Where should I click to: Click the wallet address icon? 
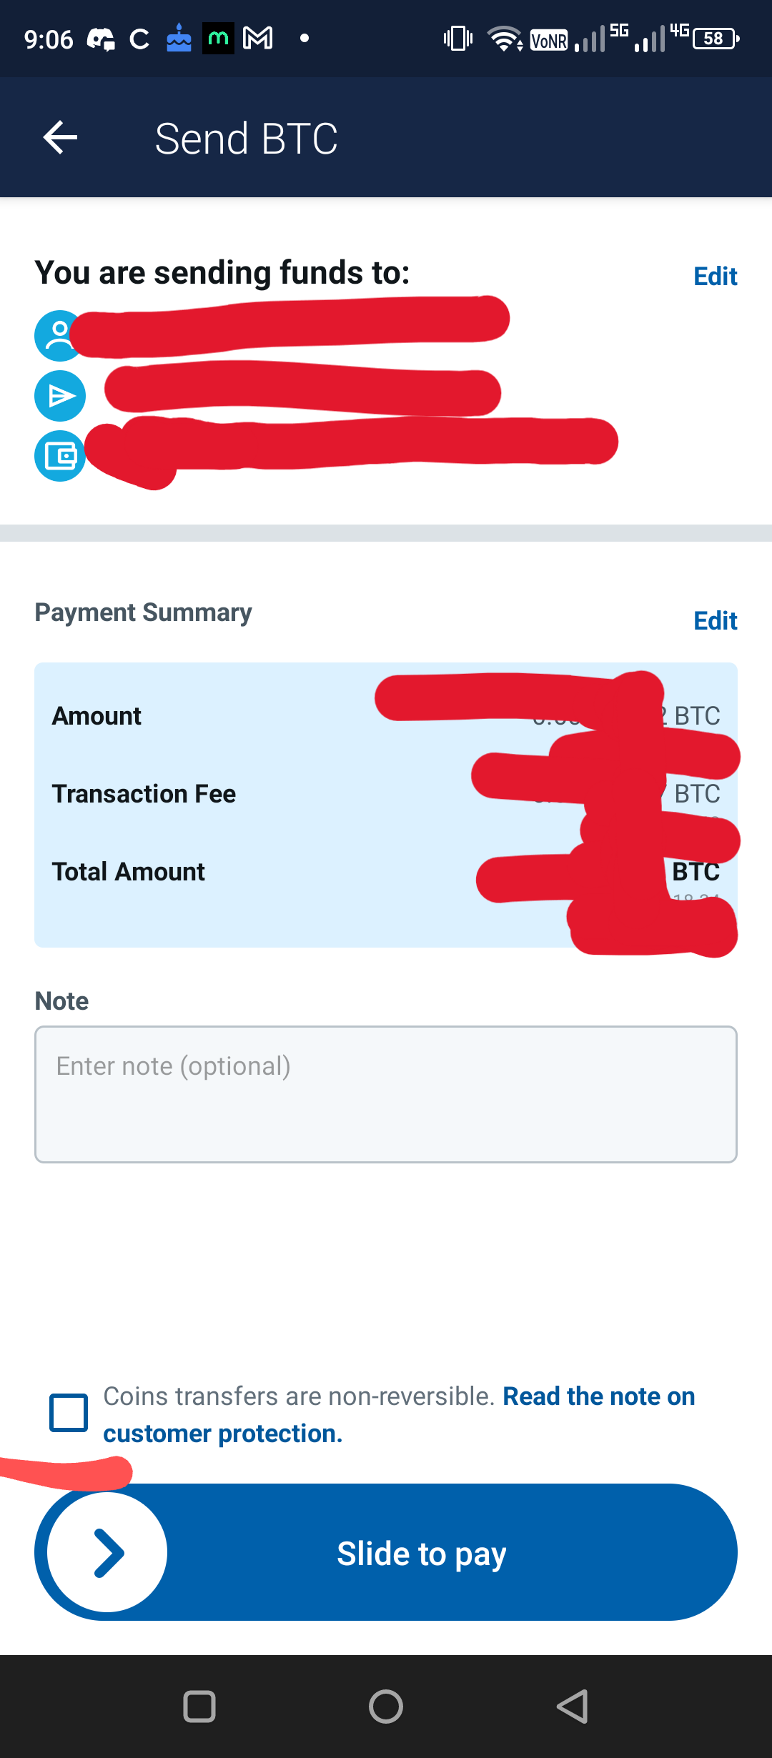pyautogui.click(x=60, y=456)
